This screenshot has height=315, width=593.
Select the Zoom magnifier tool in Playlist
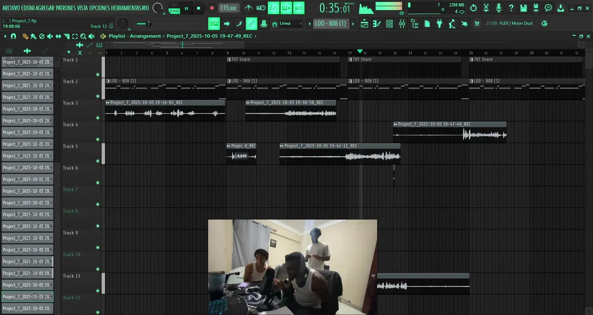pyautogui.click(x=83, y=36)
